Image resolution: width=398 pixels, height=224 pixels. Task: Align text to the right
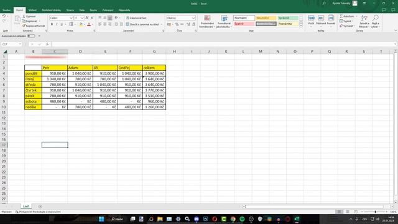click(x=110, y=24)
